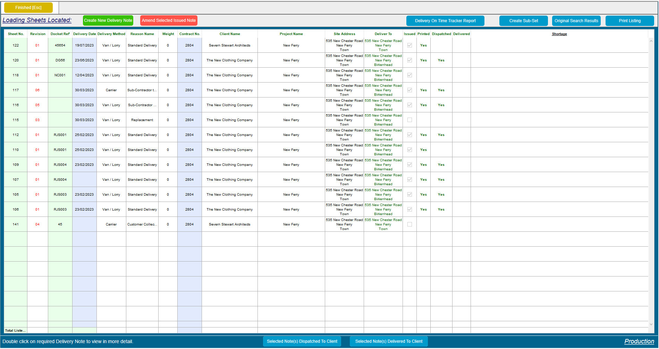Click the Delivery Date column header

[x=84, y=34]
